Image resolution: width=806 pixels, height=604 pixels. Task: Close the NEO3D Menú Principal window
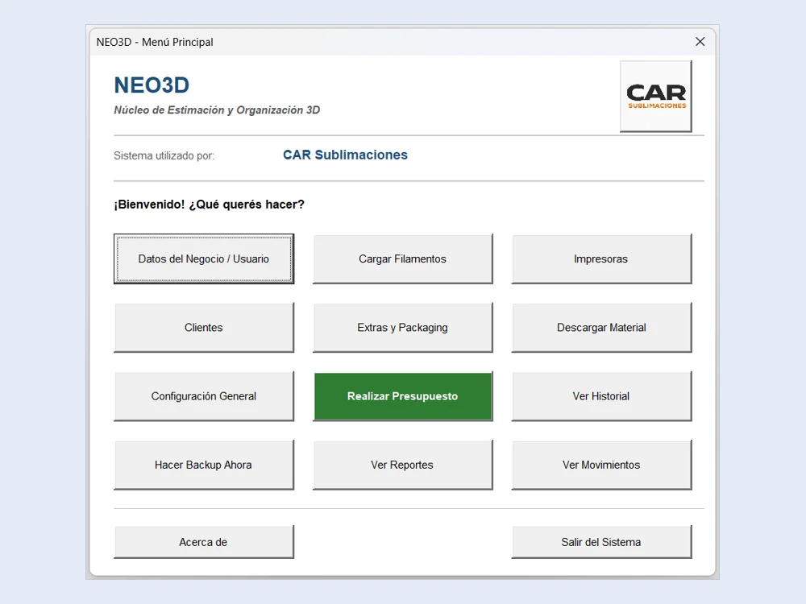pos(700,42)
